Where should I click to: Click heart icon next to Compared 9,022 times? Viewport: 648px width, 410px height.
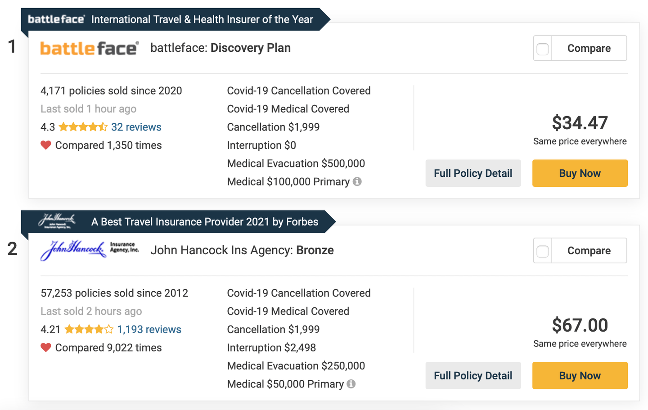(x=46, y=347)
